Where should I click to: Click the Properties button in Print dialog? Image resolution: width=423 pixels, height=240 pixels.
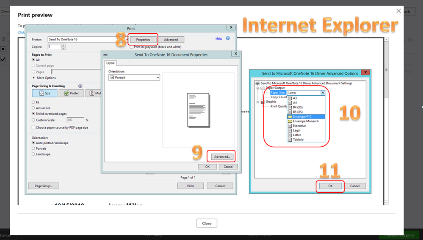click(x=143, y=40)
